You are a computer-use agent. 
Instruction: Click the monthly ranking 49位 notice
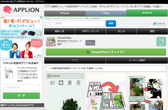106,68
